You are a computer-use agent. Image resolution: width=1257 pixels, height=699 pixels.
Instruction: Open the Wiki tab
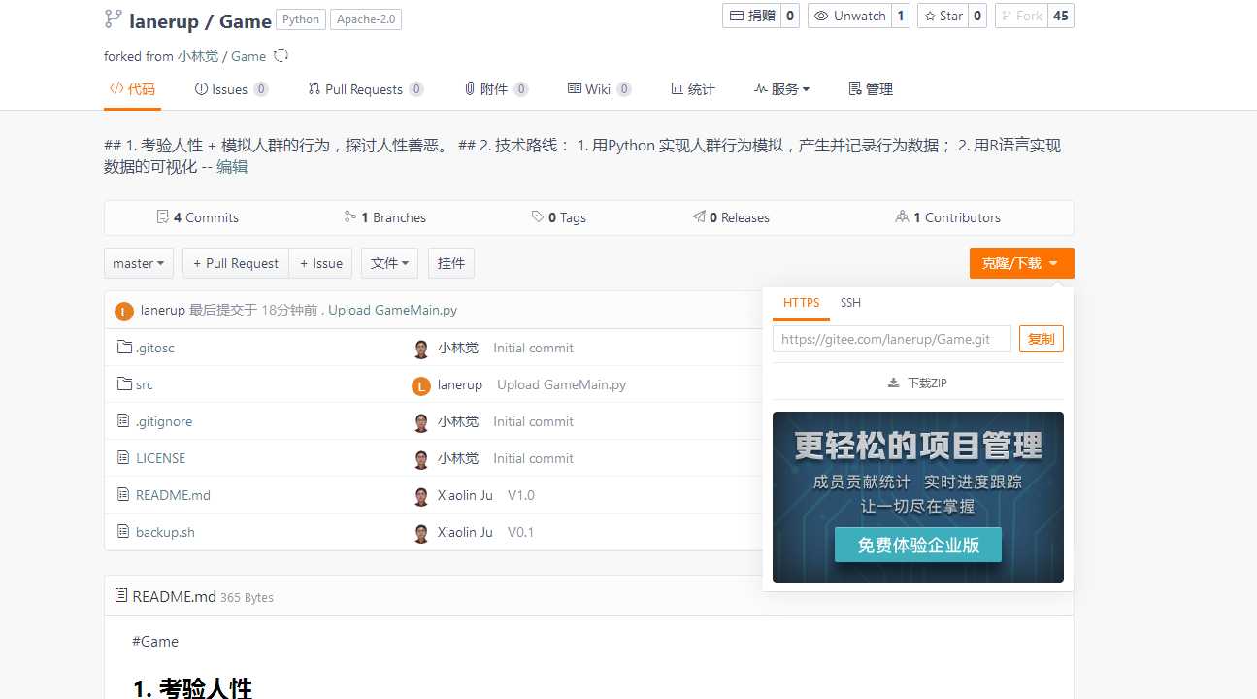600,89
